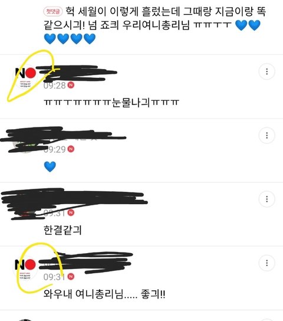The image size is (283, 321).
Task: Tap the new-comment N badge above 한결같긔
Action: tap(71, 212)
